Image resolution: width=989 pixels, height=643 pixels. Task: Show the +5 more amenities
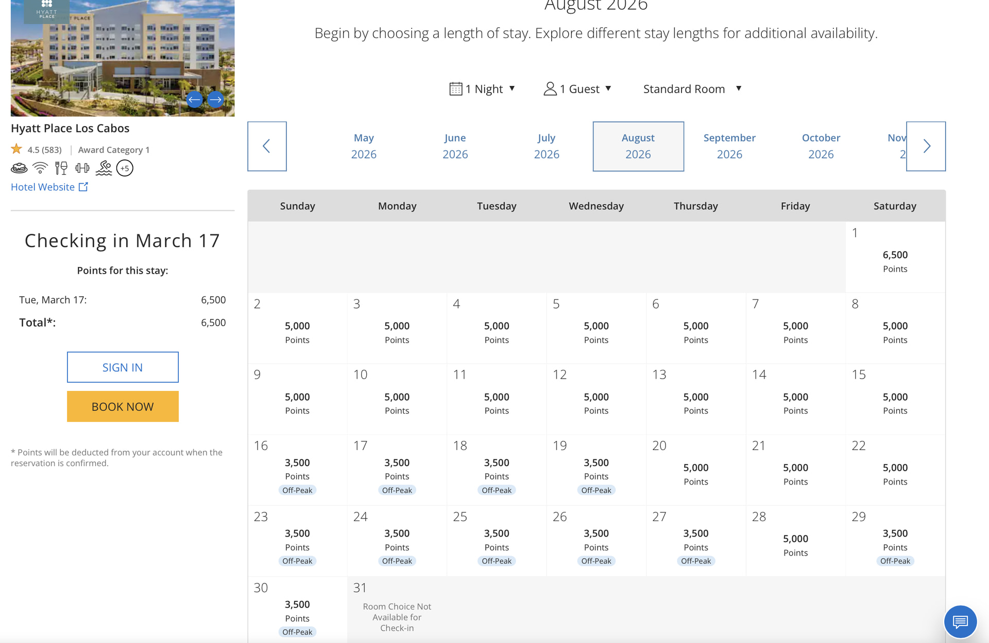[x=125, y=168]
